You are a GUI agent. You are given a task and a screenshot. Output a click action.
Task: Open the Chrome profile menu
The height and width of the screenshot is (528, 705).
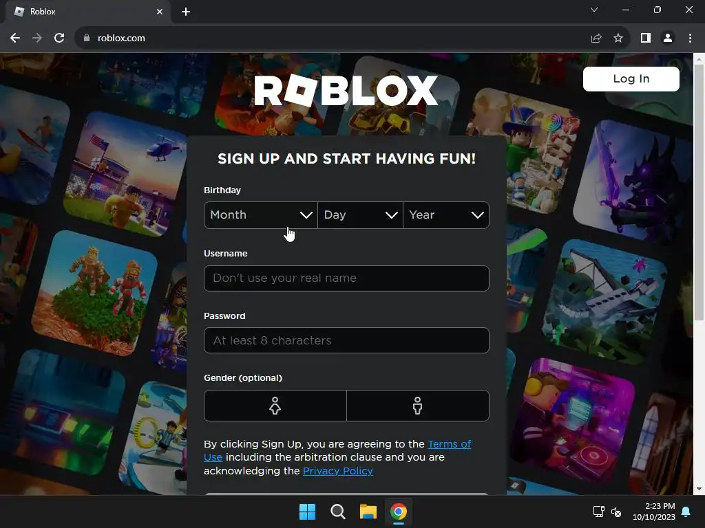668,38
